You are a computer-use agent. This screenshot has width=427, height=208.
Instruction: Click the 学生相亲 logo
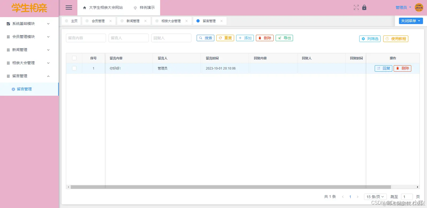tap(29, 8)
